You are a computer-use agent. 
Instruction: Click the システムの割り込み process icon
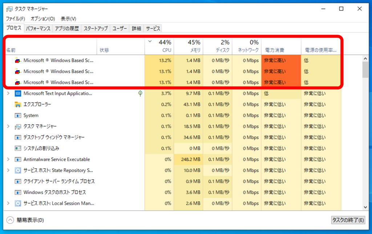pyautogui.click(x=18, y=149)
